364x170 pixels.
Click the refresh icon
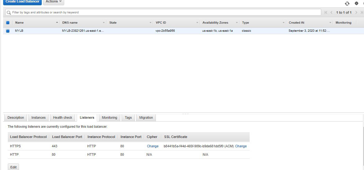click(x=347, y=3)
